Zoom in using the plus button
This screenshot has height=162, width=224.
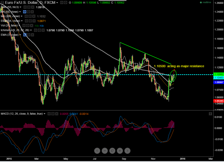tap(120, 151)
